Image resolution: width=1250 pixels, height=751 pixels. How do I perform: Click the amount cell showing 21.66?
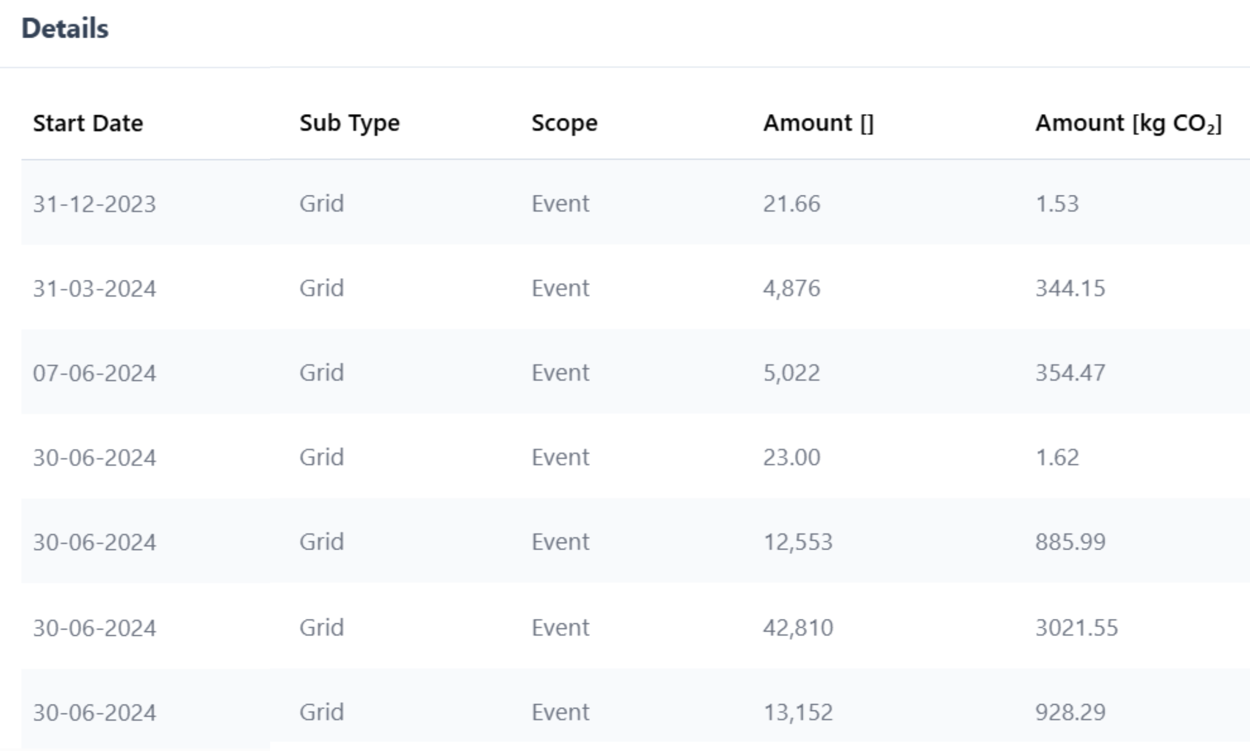(x=792, y=204)
